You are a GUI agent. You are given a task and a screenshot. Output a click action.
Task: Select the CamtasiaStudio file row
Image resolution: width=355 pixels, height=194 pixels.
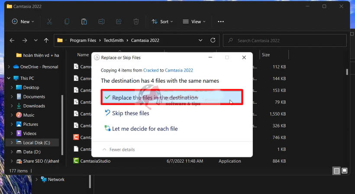coord(180,161)
